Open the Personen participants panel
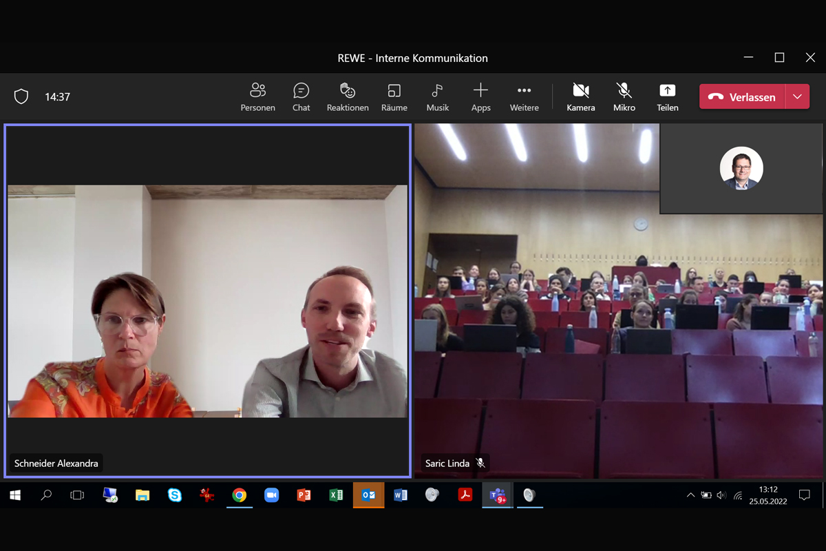The height and width of the screenshot is (551, 826). point(257,97)
